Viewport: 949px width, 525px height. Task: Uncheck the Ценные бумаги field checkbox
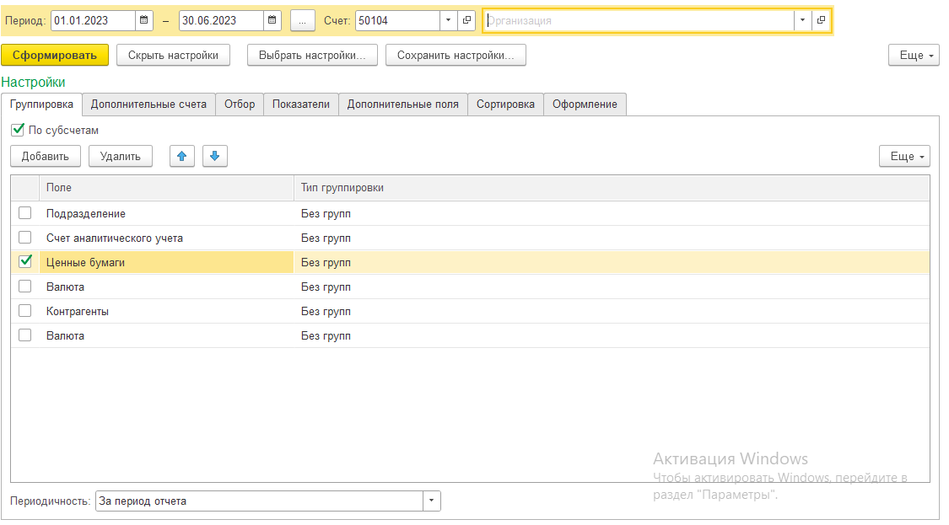(x=25, y=262)
